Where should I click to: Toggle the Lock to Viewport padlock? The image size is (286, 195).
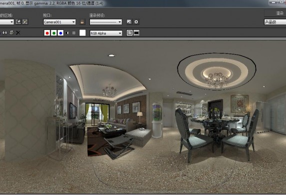(82, 22)
